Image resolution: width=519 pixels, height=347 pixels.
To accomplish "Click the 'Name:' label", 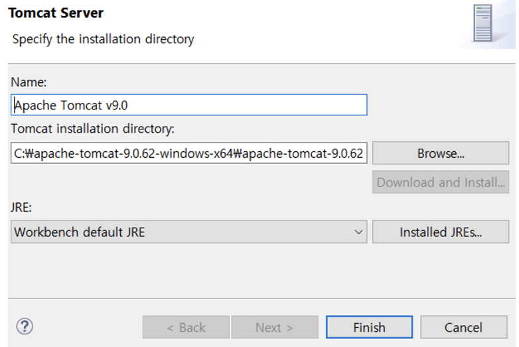I will [x=29, y=82].
